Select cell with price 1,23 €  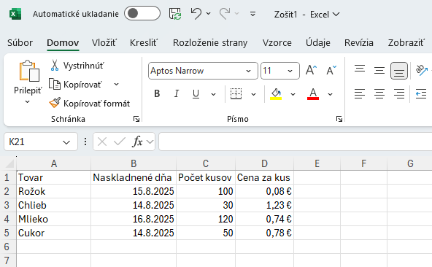point(264,205)
